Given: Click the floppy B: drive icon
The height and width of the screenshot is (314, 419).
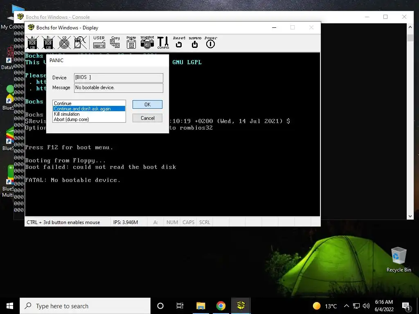Looking at the screenshot, I should coord(48,43).
